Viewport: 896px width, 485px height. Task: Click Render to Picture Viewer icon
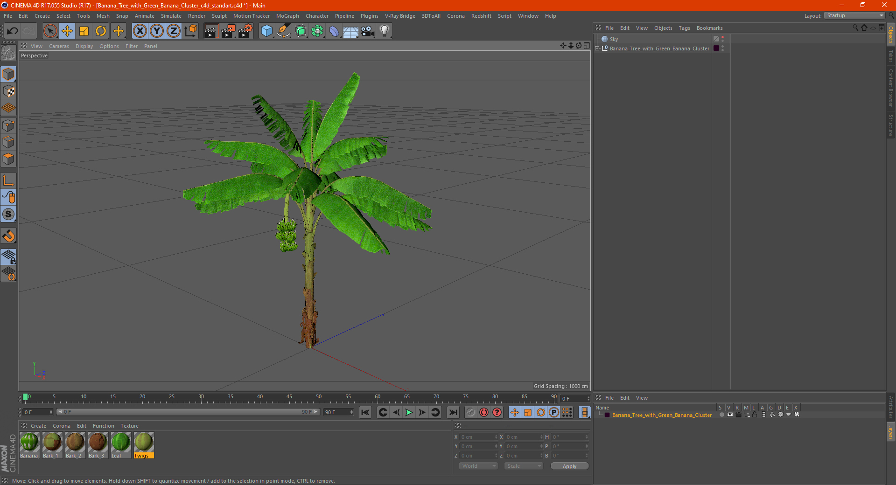(228, 31)
